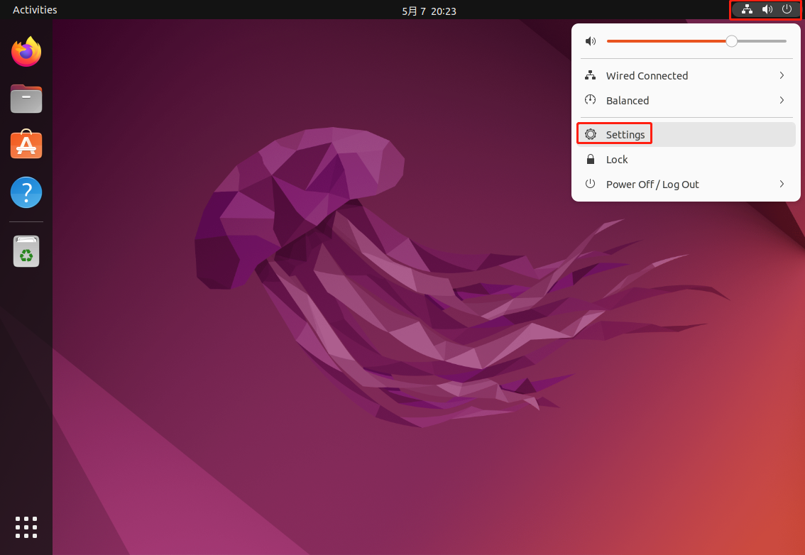Expand the Balanced power mode chevron
This screenshot has width=805, height=555.
click(782, 100)
